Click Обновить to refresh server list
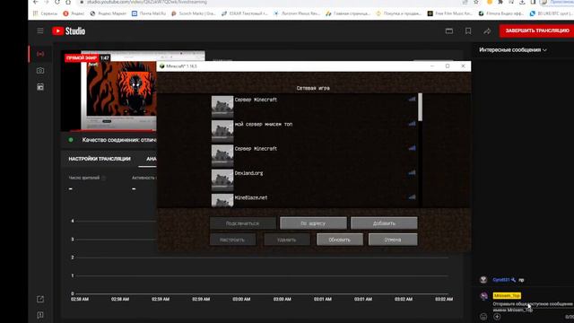The width and height of the screenshot is (574, 323). click(340, 240)
